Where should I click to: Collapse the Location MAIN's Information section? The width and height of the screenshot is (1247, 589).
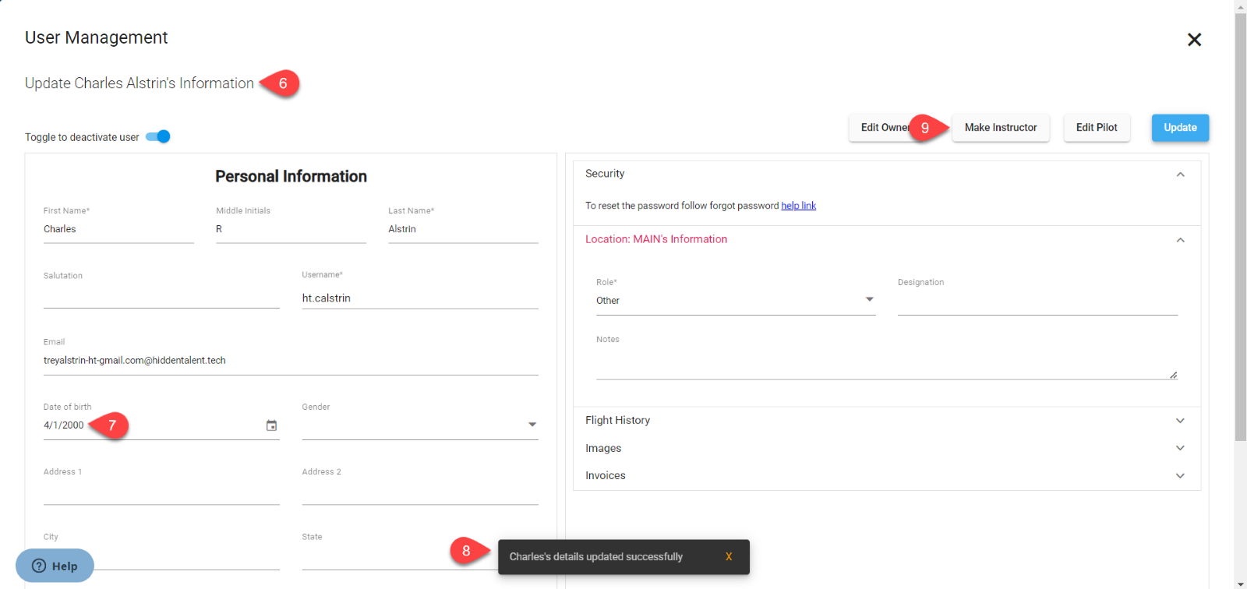coord(1180,240)
